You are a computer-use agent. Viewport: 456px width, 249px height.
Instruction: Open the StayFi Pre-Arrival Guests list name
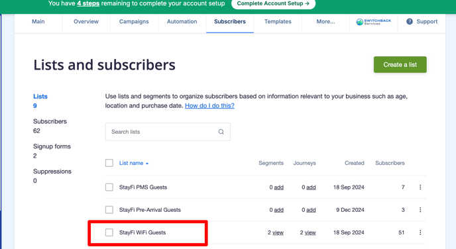click(150, 210)
